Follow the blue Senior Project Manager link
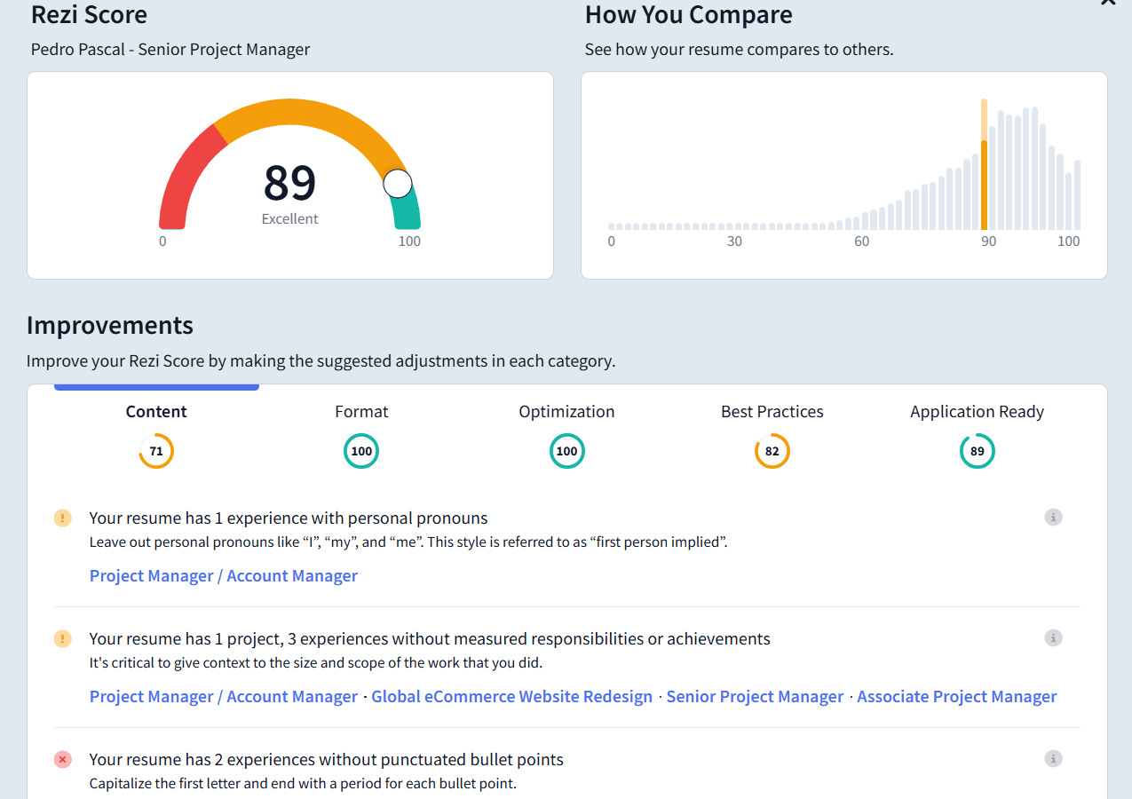The height and width of the screenshot is (799, 1132). tap(755, 697)
